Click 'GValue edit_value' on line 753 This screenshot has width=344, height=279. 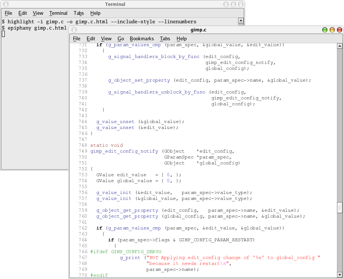[121, 175]
